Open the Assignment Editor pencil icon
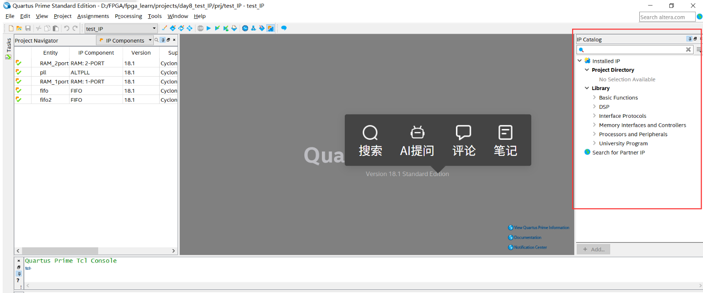703x293 pixels. click(164, 28)
